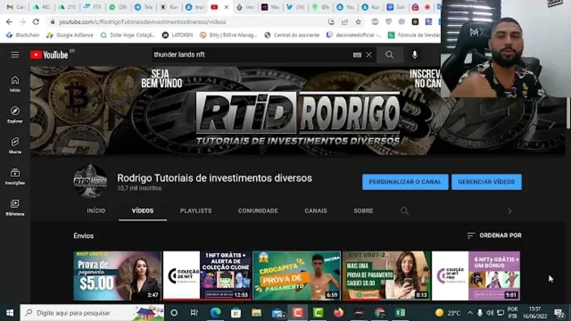Click the channel avatar image
This screenshot has height=321, width=571.
coord(91,181)
